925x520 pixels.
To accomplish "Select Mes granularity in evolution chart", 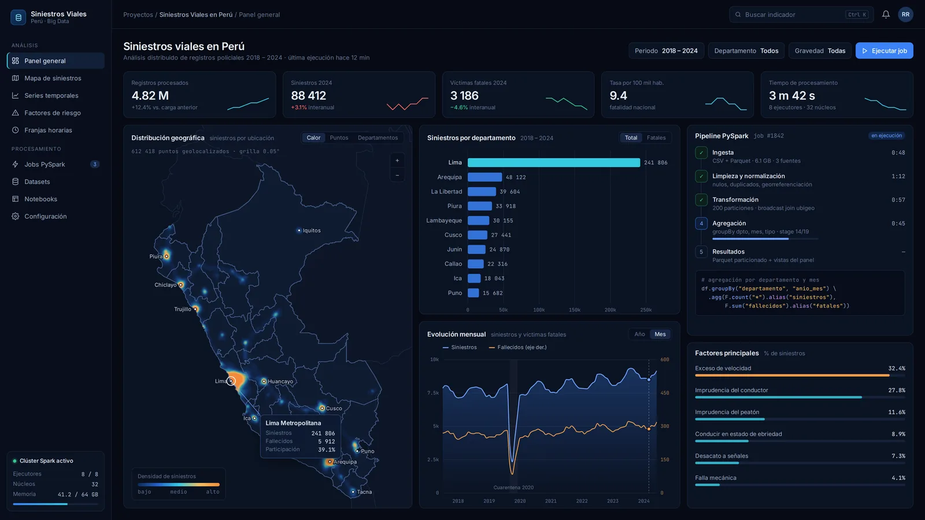I will pos(660,335).
